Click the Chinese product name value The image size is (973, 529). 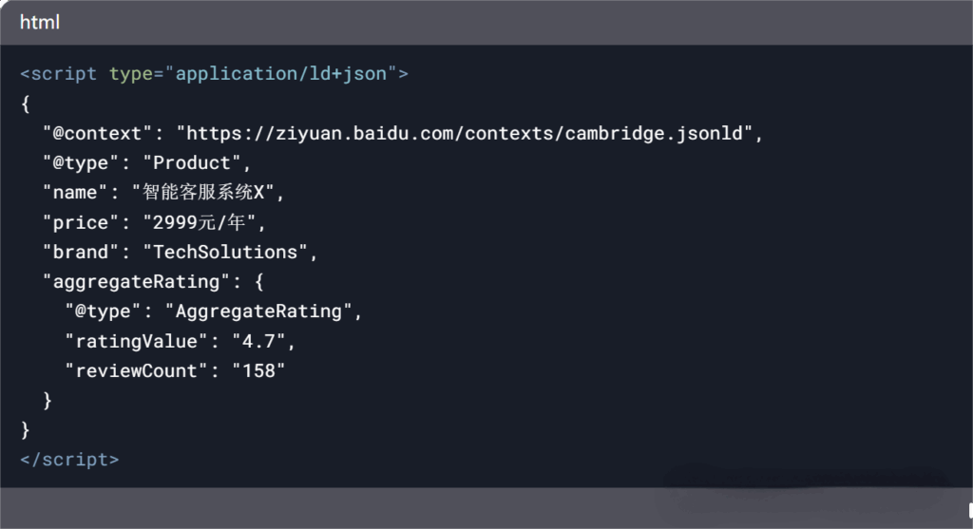[x=208, y=193]
